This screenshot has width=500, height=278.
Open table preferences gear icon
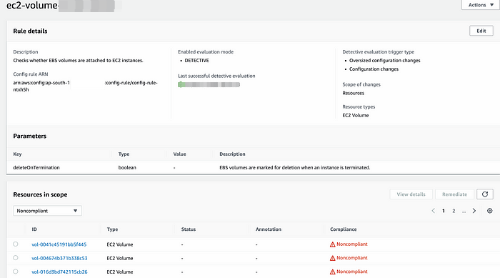point(490,211)
